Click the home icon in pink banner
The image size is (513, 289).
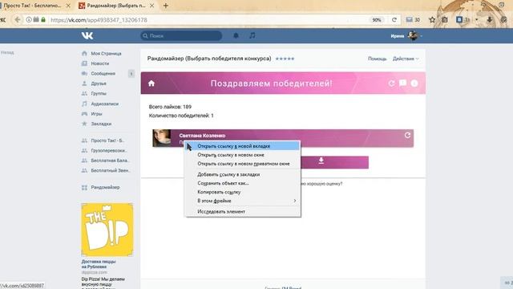coord(151,83)
